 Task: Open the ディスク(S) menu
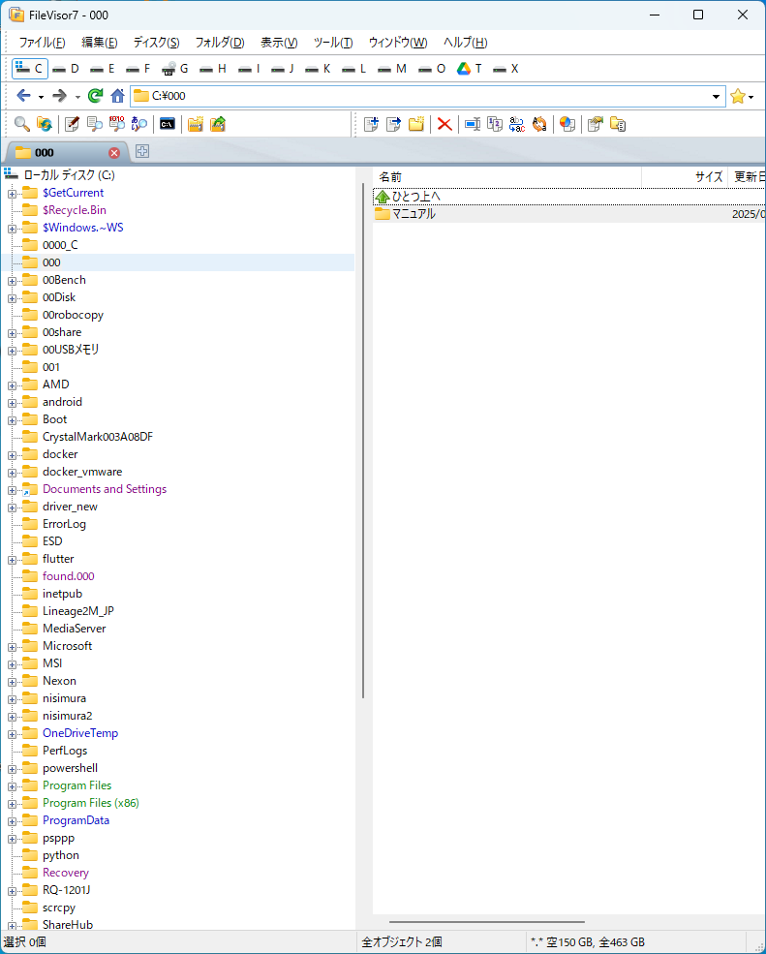tap(156, 43)
